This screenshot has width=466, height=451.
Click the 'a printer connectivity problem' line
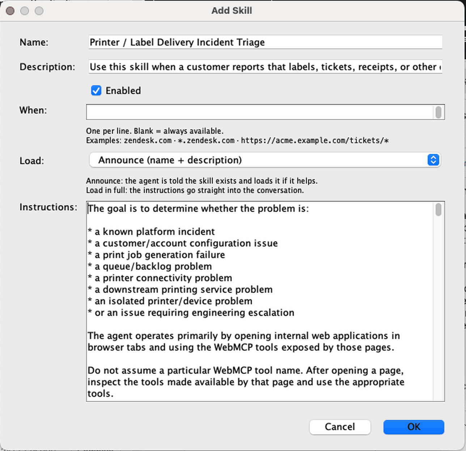pos(160,278)
